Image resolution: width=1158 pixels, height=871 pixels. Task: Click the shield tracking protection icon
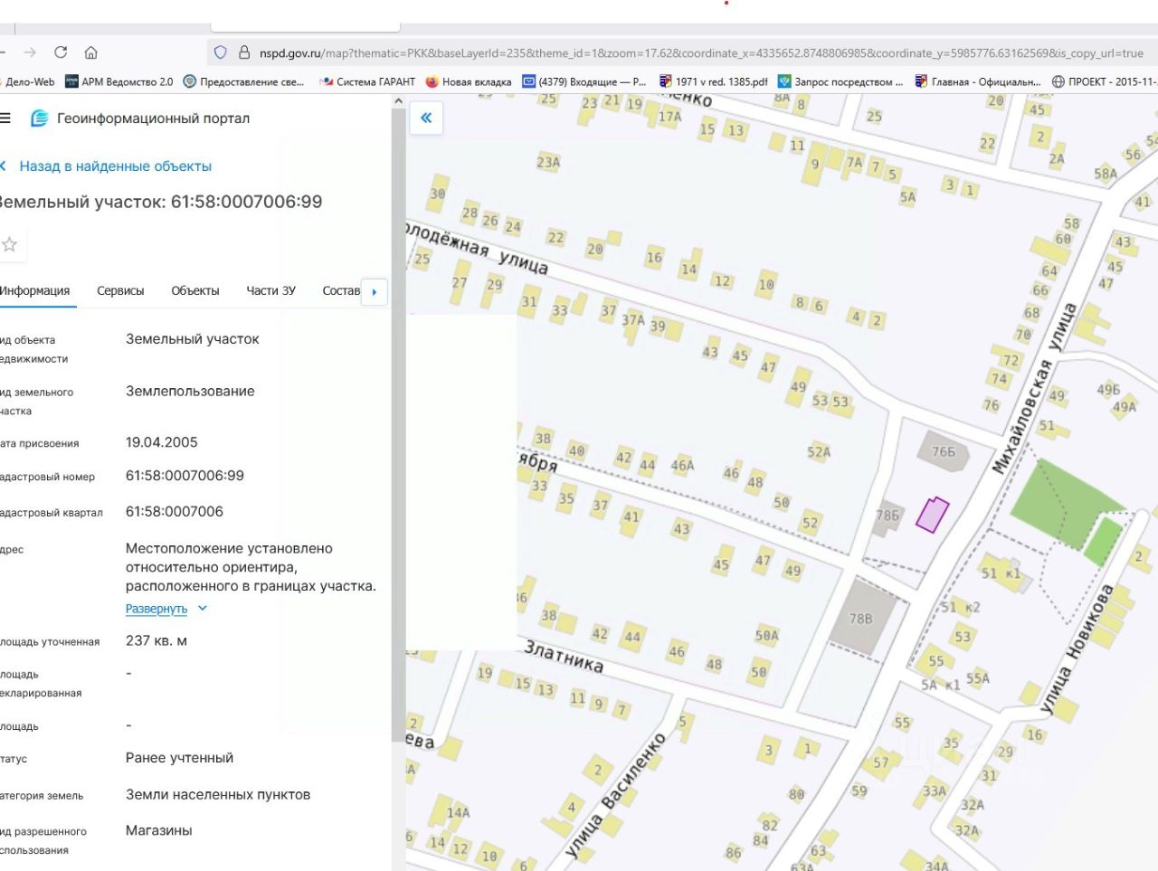(x=220, y=52)
